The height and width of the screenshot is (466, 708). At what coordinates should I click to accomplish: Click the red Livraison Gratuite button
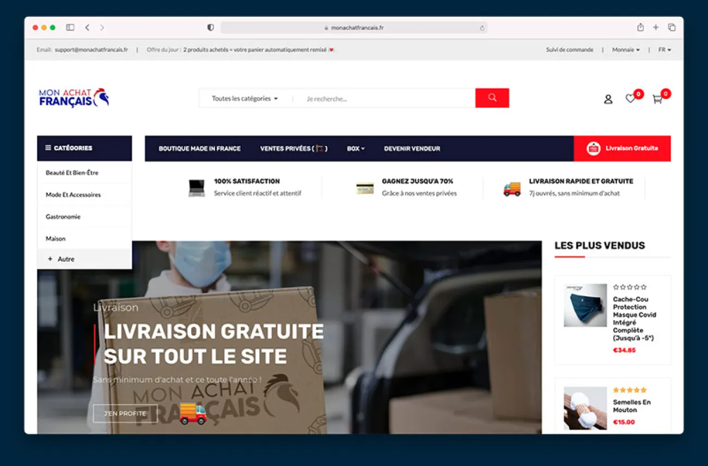coord(622,148)
